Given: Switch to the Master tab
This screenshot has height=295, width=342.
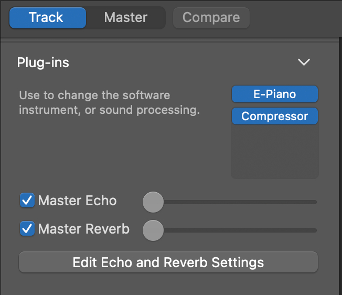Looking at the screenshot, I should pyautogui.click(x=126, y=18).
